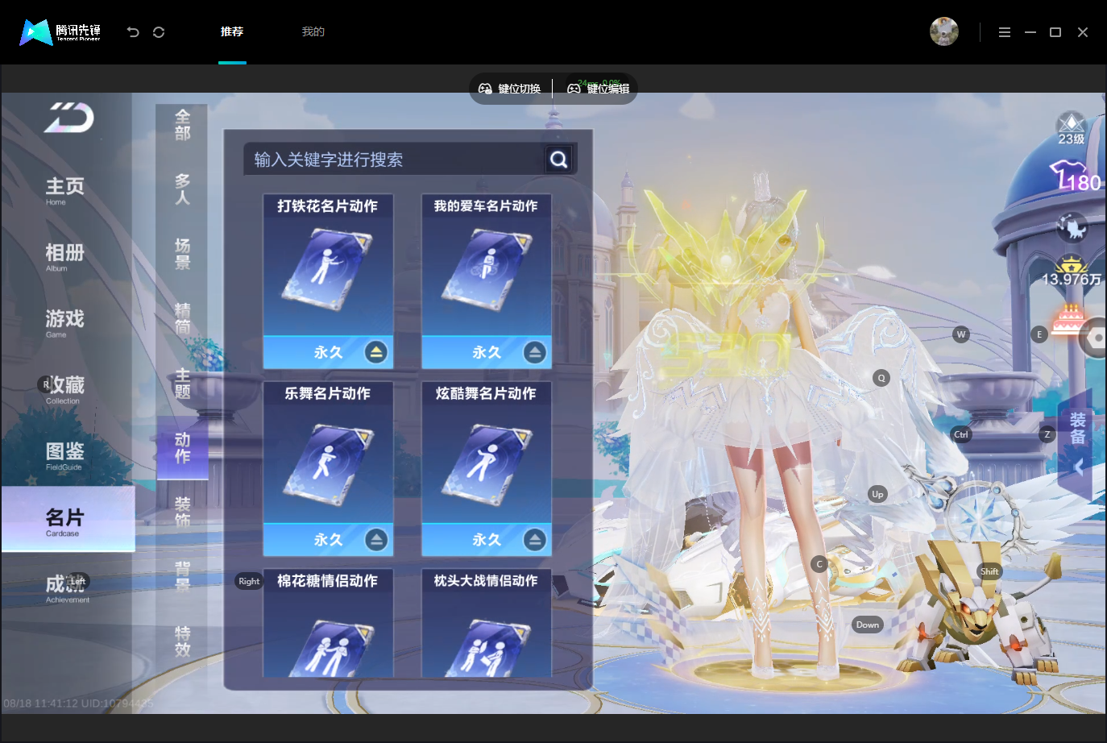Click eject icon on 炫酷舞名片动作
This screenshot has height=743, width=1107.
[x=535, y=540]
